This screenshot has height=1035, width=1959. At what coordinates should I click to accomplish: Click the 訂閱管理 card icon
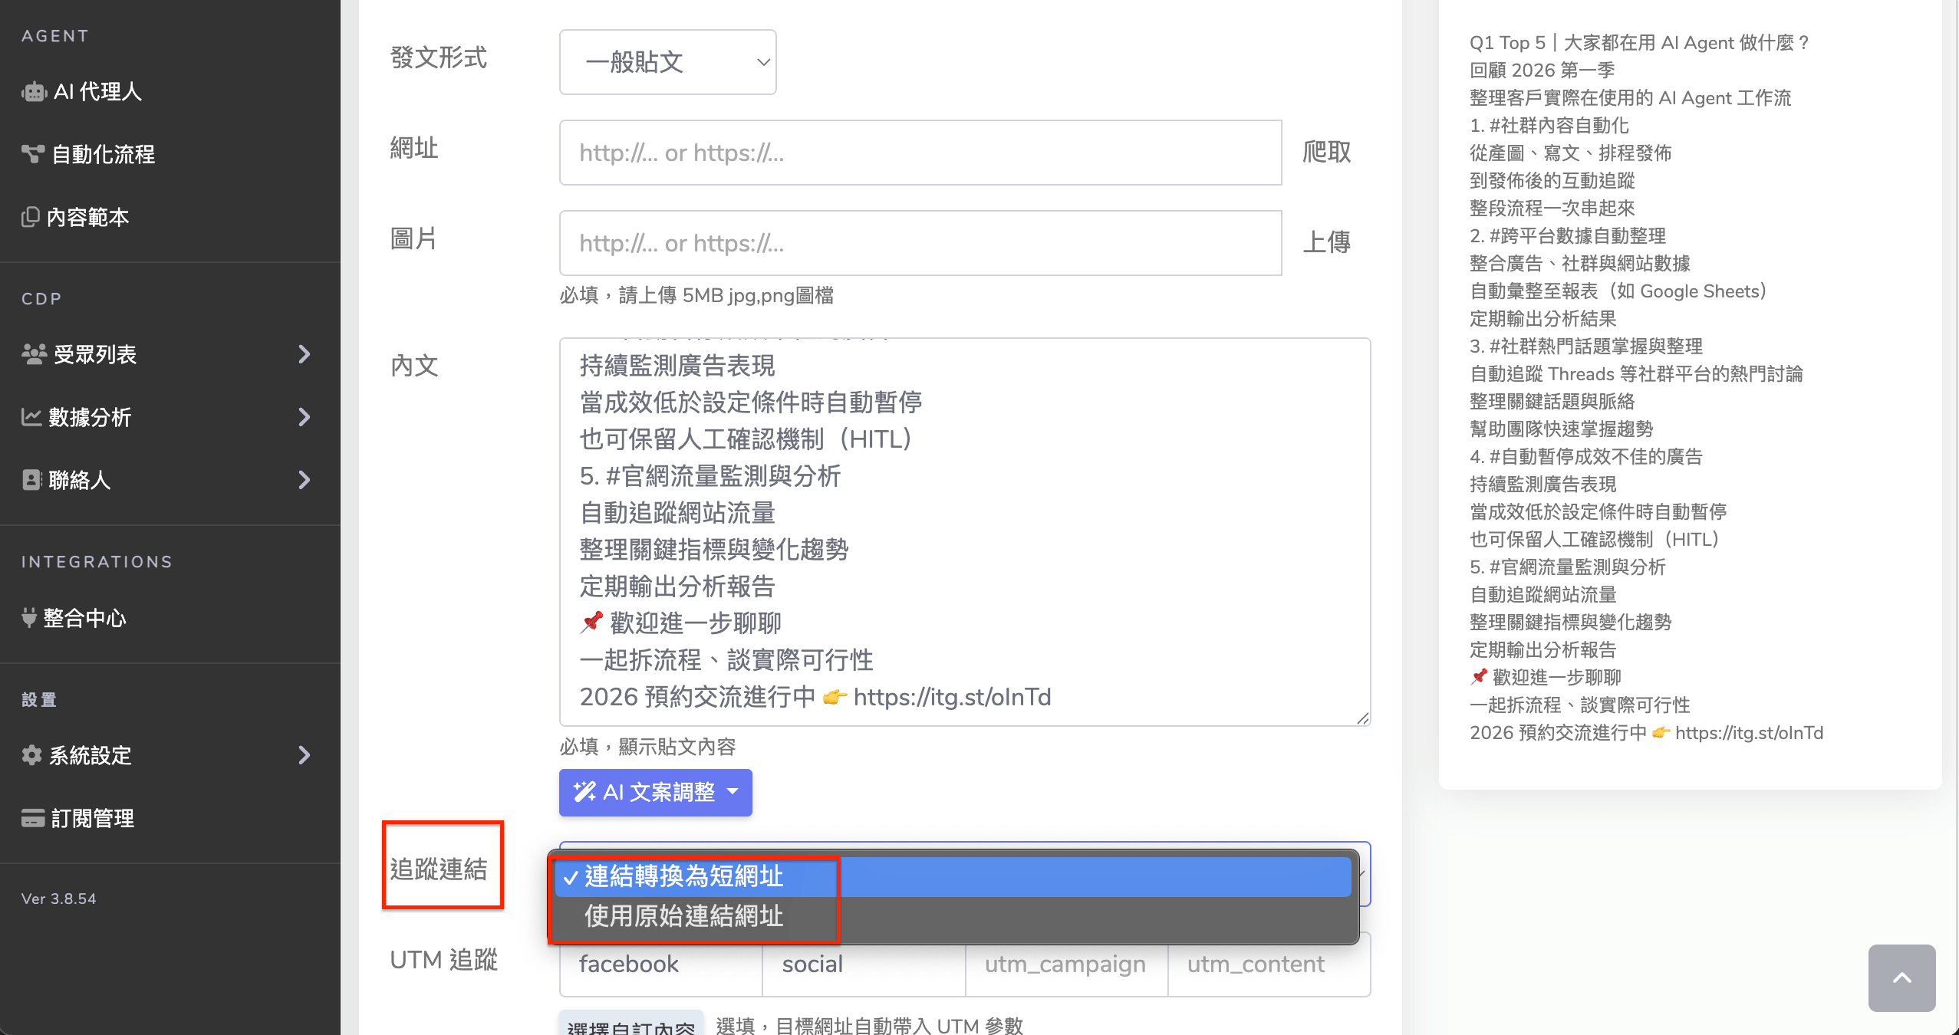(32, 818)
